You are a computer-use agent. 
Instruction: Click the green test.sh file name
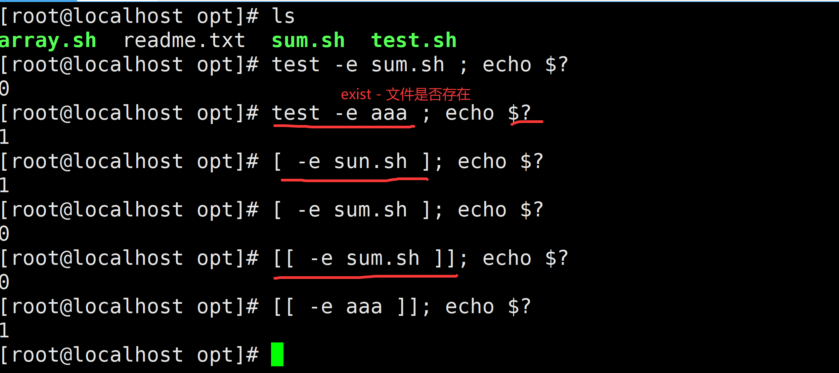click(x=414, y=41)
